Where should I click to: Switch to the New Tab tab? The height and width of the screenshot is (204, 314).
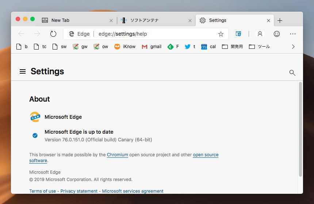pyautogui.click(x=77, y=20)
